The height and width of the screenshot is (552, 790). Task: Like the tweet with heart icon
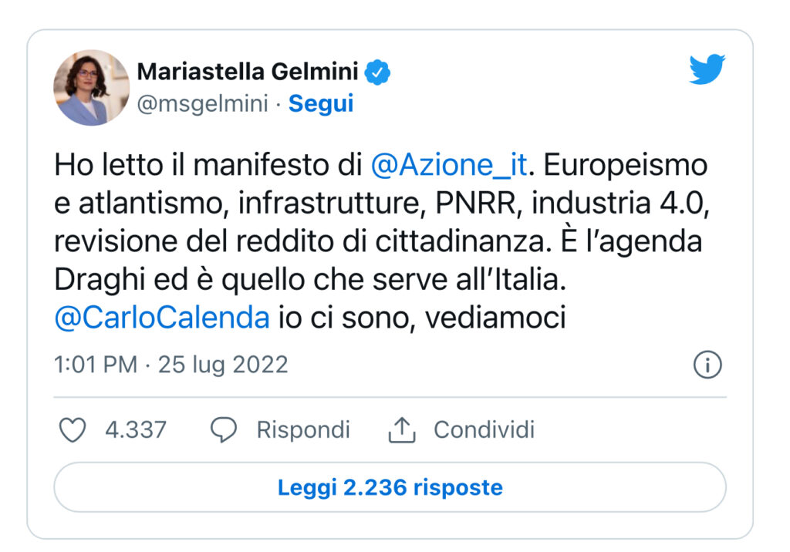[x=73, y=430]
